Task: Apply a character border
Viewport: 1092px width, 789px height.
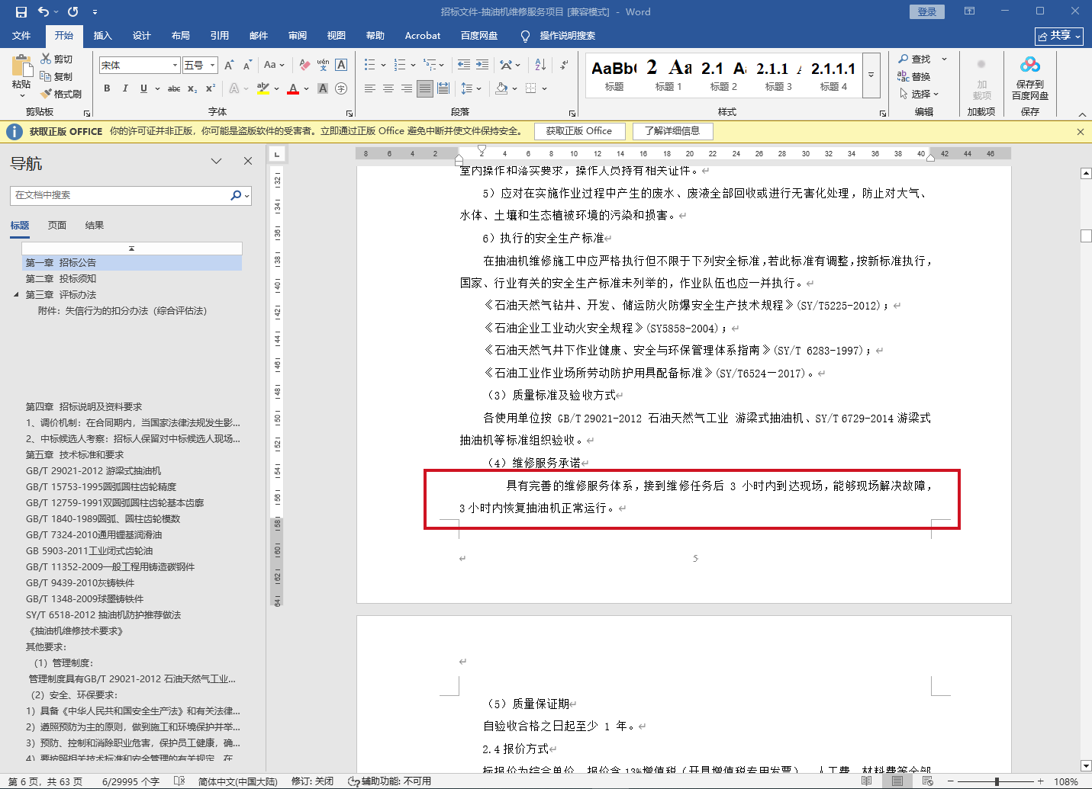Action: [341, 66]
